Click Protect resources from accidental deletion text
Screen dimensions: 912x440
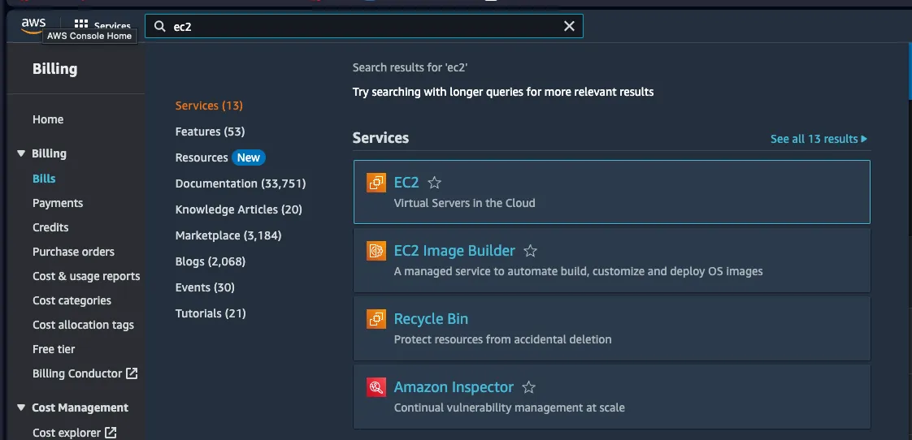[502, 339]
